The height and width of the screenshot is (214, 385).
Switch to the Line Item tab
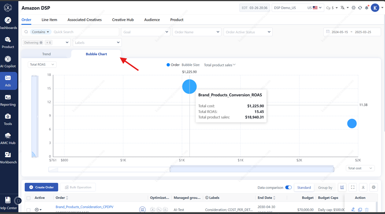[49, 20]
